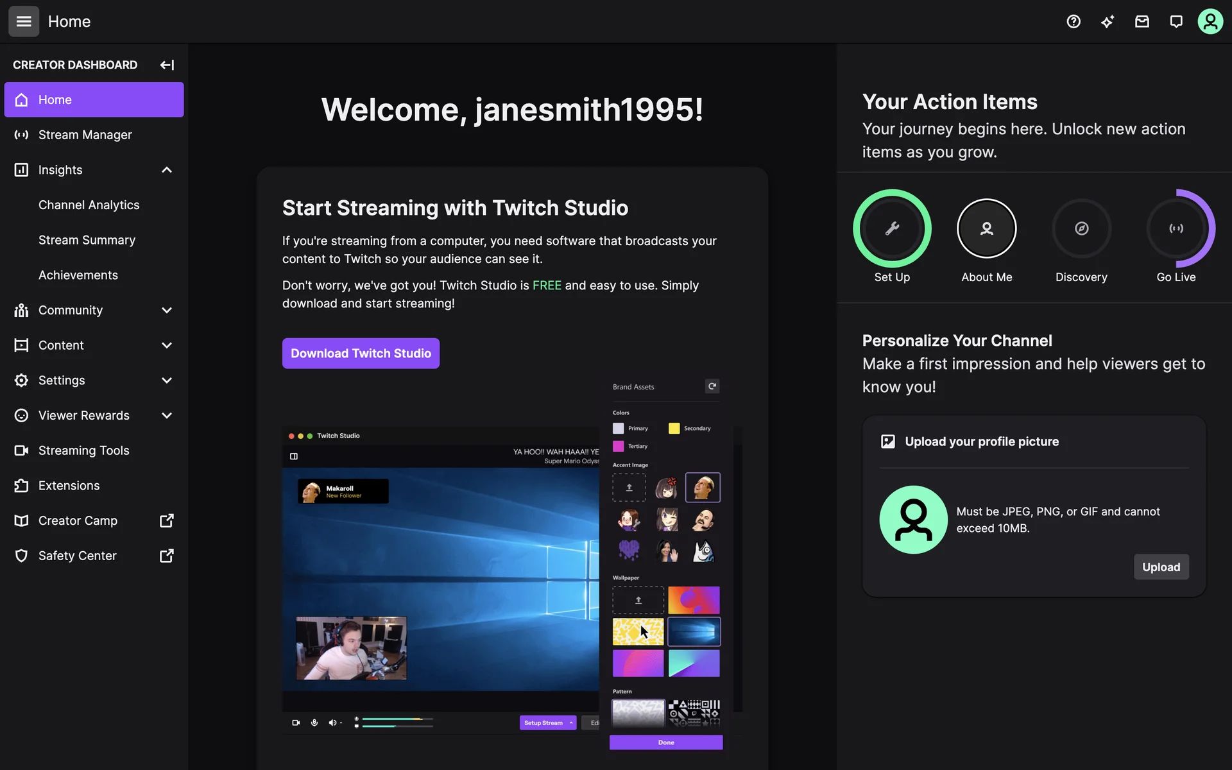Screen dimensions: 1232x770
Task: Collapse the Insights section
Action: (x=167, y=170)
